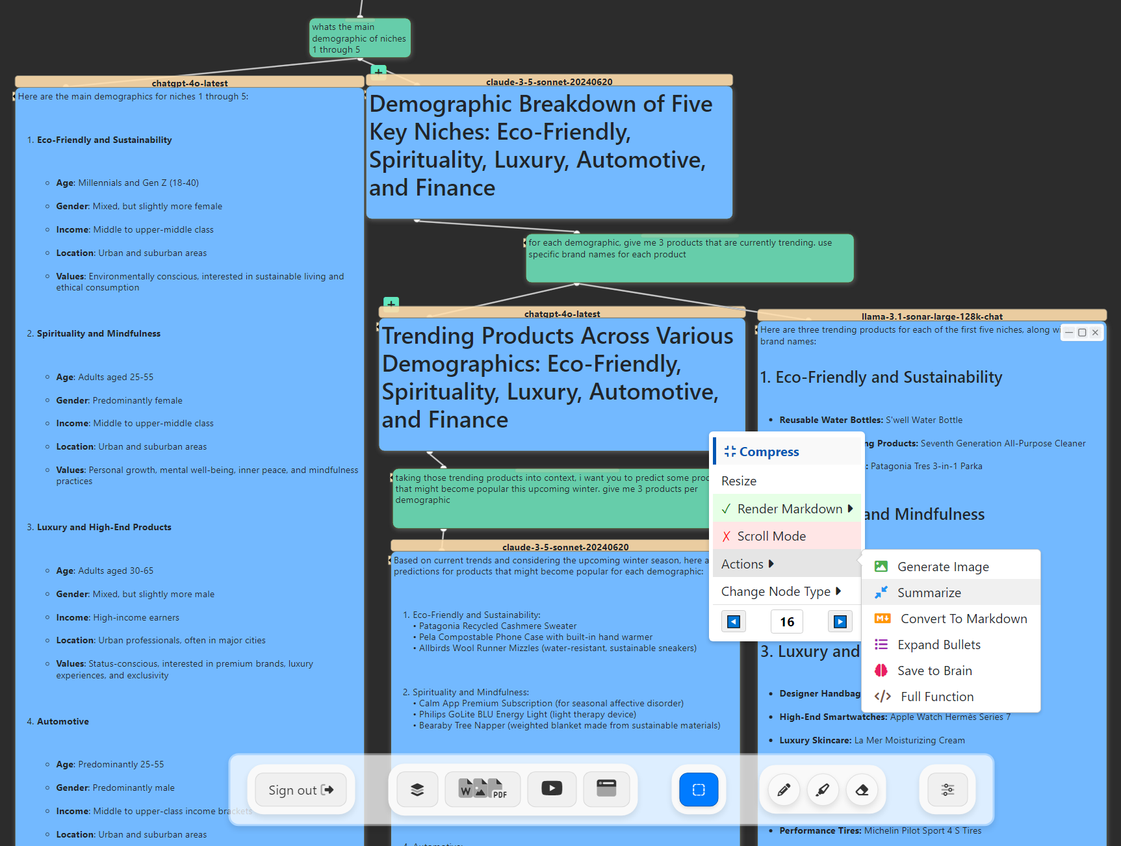Select the eraser tool
The image size is (1121, 846).
click(862, 790)
